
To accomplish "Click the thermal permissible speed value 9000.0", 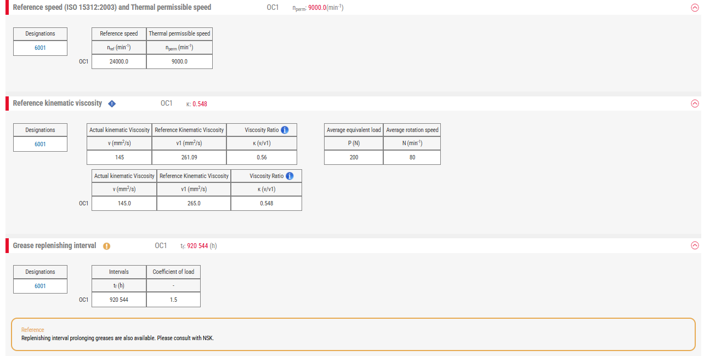I will pyautogui.click(x=179, y=61).
